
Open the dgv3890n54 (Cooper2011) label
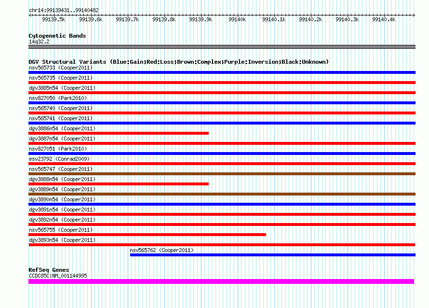pos(62,199)
